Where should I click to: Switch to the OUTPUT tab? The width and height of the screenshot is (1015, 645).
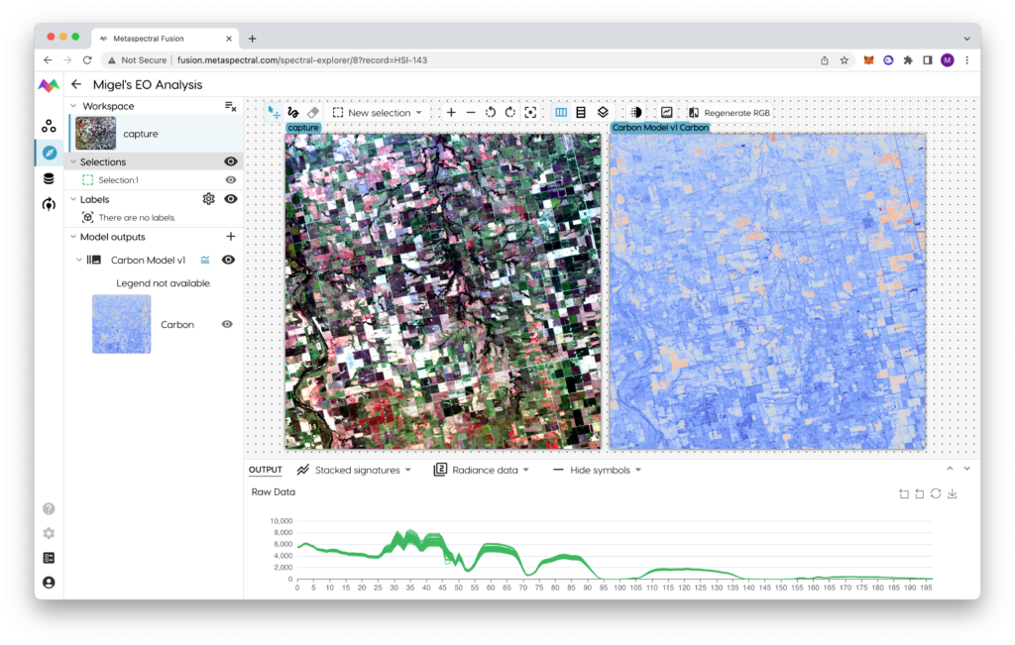coord(265,470)
